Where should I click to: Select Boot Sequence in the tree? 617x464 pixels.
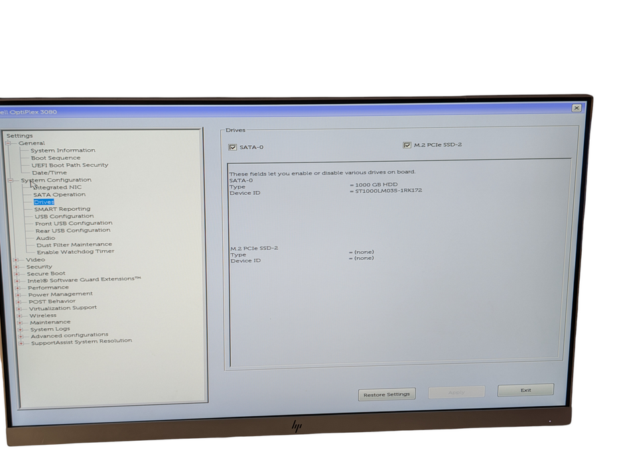56,158
